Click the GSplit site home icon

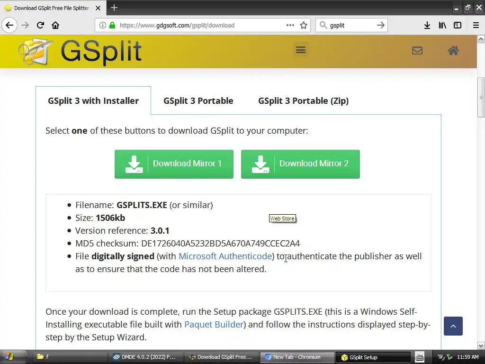click(453, 50)
